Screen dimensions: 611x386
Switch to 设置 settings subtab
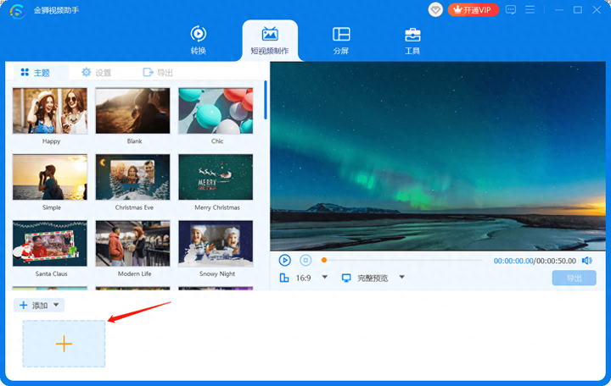pyautogui.click(x=97, y=72)
